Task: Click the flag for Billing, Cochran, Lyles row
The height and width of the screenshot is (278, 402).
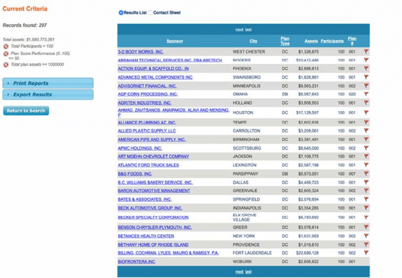Action: pos(366,253)
